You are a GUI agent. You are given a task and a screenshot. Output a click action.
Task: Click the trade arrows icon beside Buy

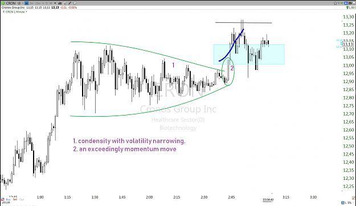[3, 199]
